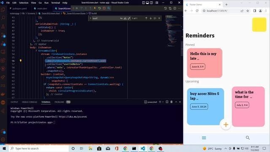Split the terminal pane
Image resolution: width=270 pixels, height=152 pixels.
click(x=167, y=102)
